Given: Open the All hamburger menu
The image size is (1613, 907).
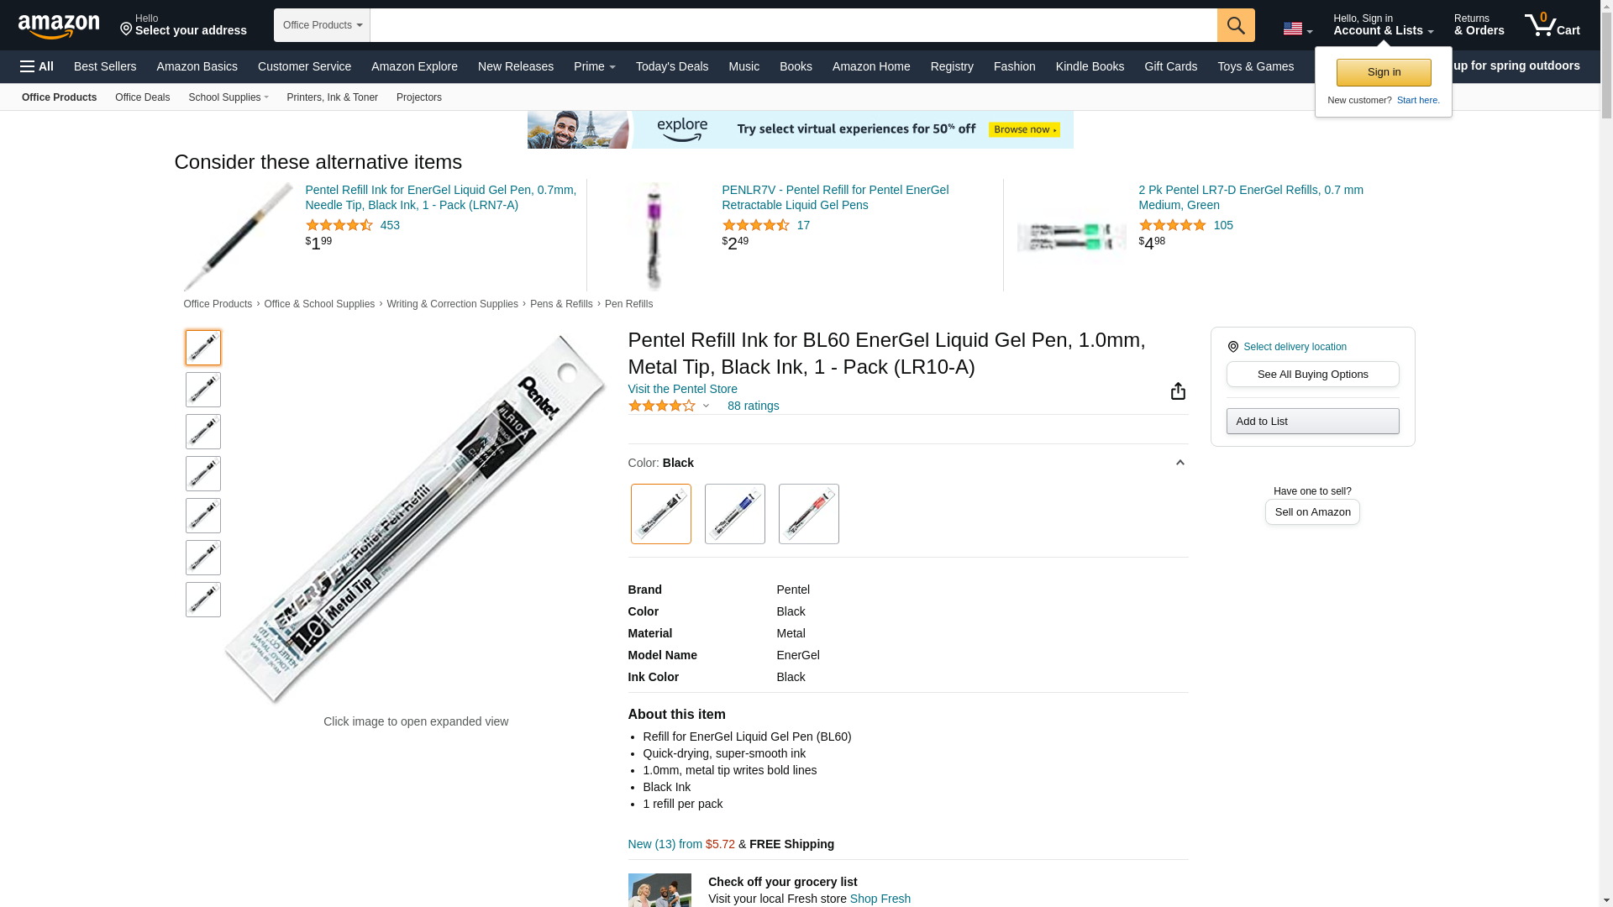Looking at the screenshot, I should [37, 66].
